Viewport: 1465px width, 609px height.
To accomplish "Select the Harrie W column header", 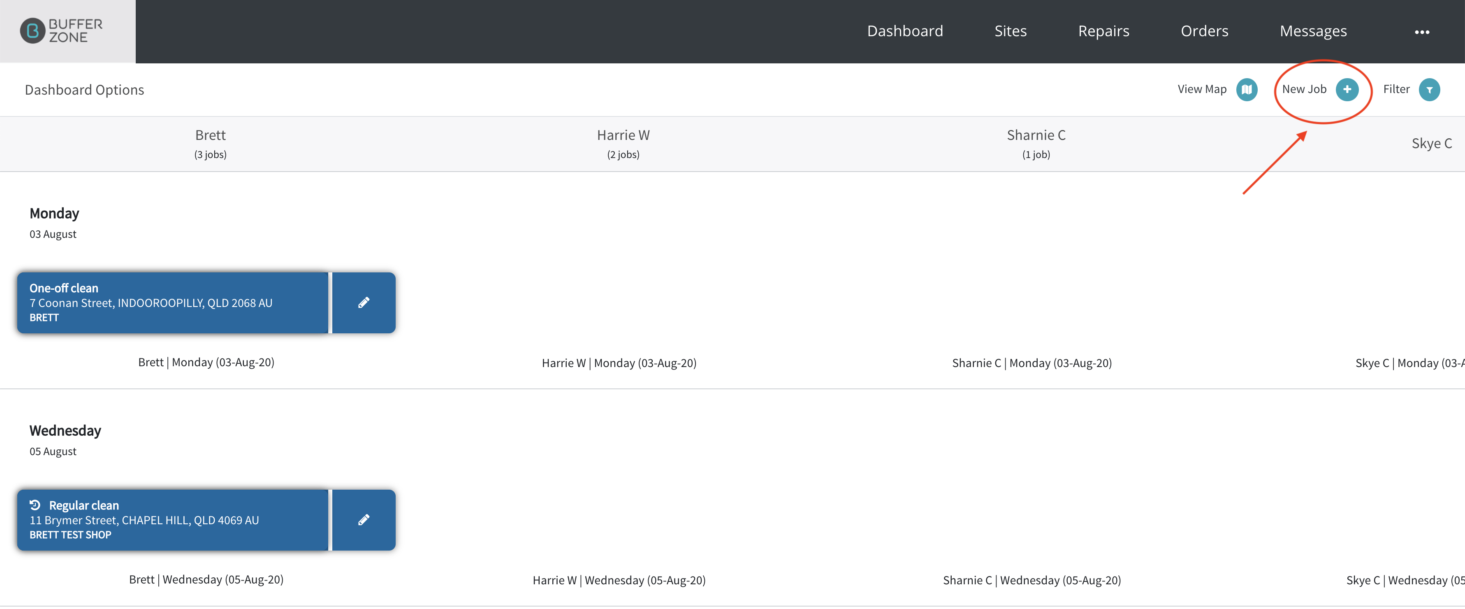I will pos(623,144).
